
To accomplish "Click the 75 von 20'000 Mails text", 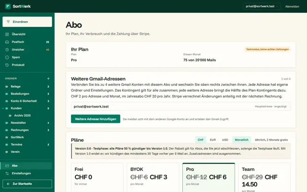I will (x=200, y=60).
